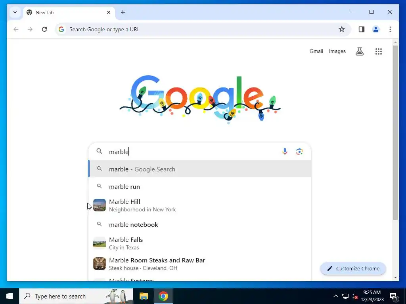Click the magnifier icon beside 'marble run'
The height and width of the screenshot is (304, 406).
[x=100, y=186]
